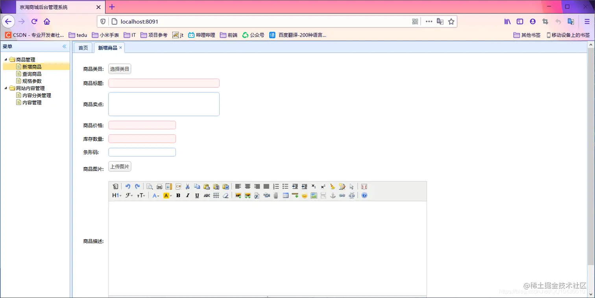Open 内容分类管理 in the menu tree
This screenshot has width=595, height=298.
tap(37, 95)
